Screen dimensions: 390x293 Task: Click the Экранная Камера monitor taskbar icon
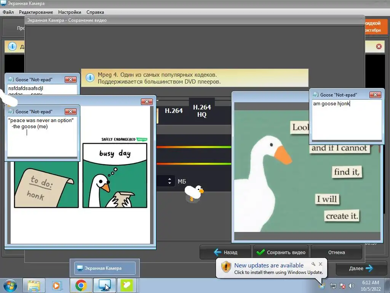pyautogui.click(x=104, y=285)
